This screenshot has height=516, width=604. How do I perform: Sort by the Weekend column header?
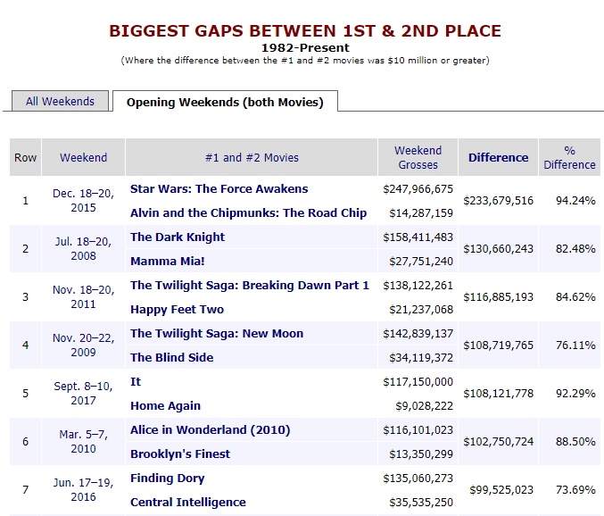[83, 157]
